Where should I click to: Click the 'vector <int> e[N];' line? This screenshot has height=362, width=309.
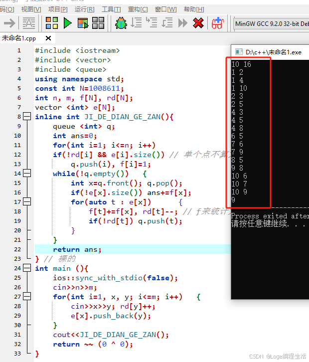(75, 107)
